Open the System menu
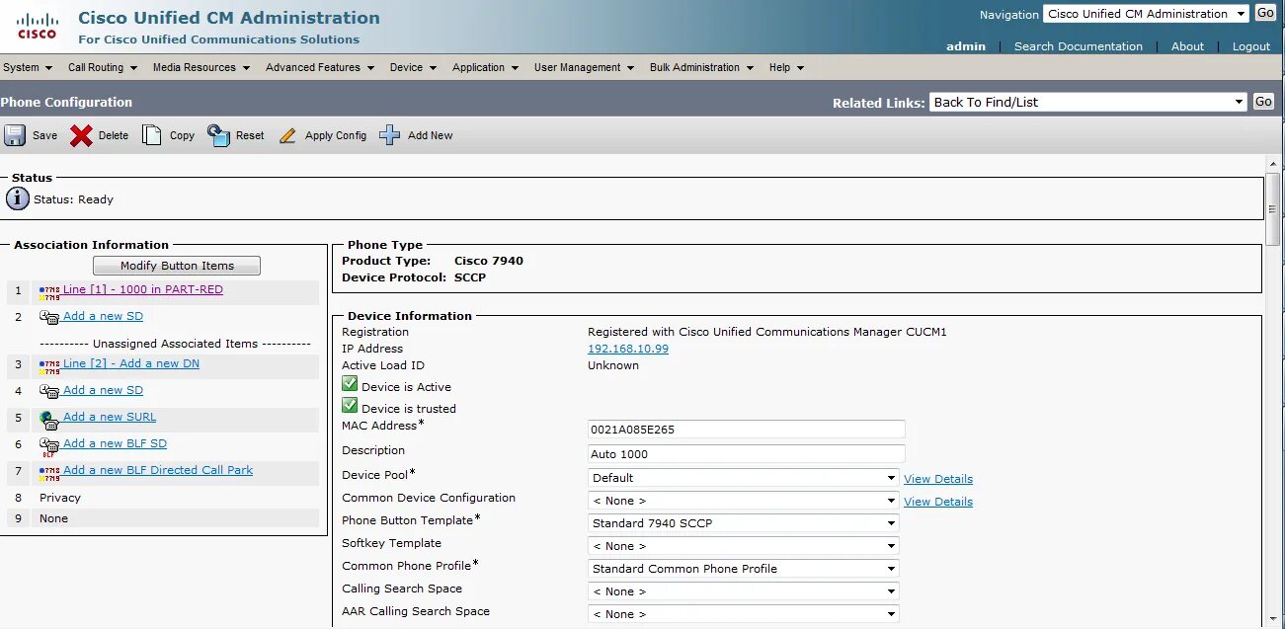The image size is (1285, 629). [x=28, y=67]
